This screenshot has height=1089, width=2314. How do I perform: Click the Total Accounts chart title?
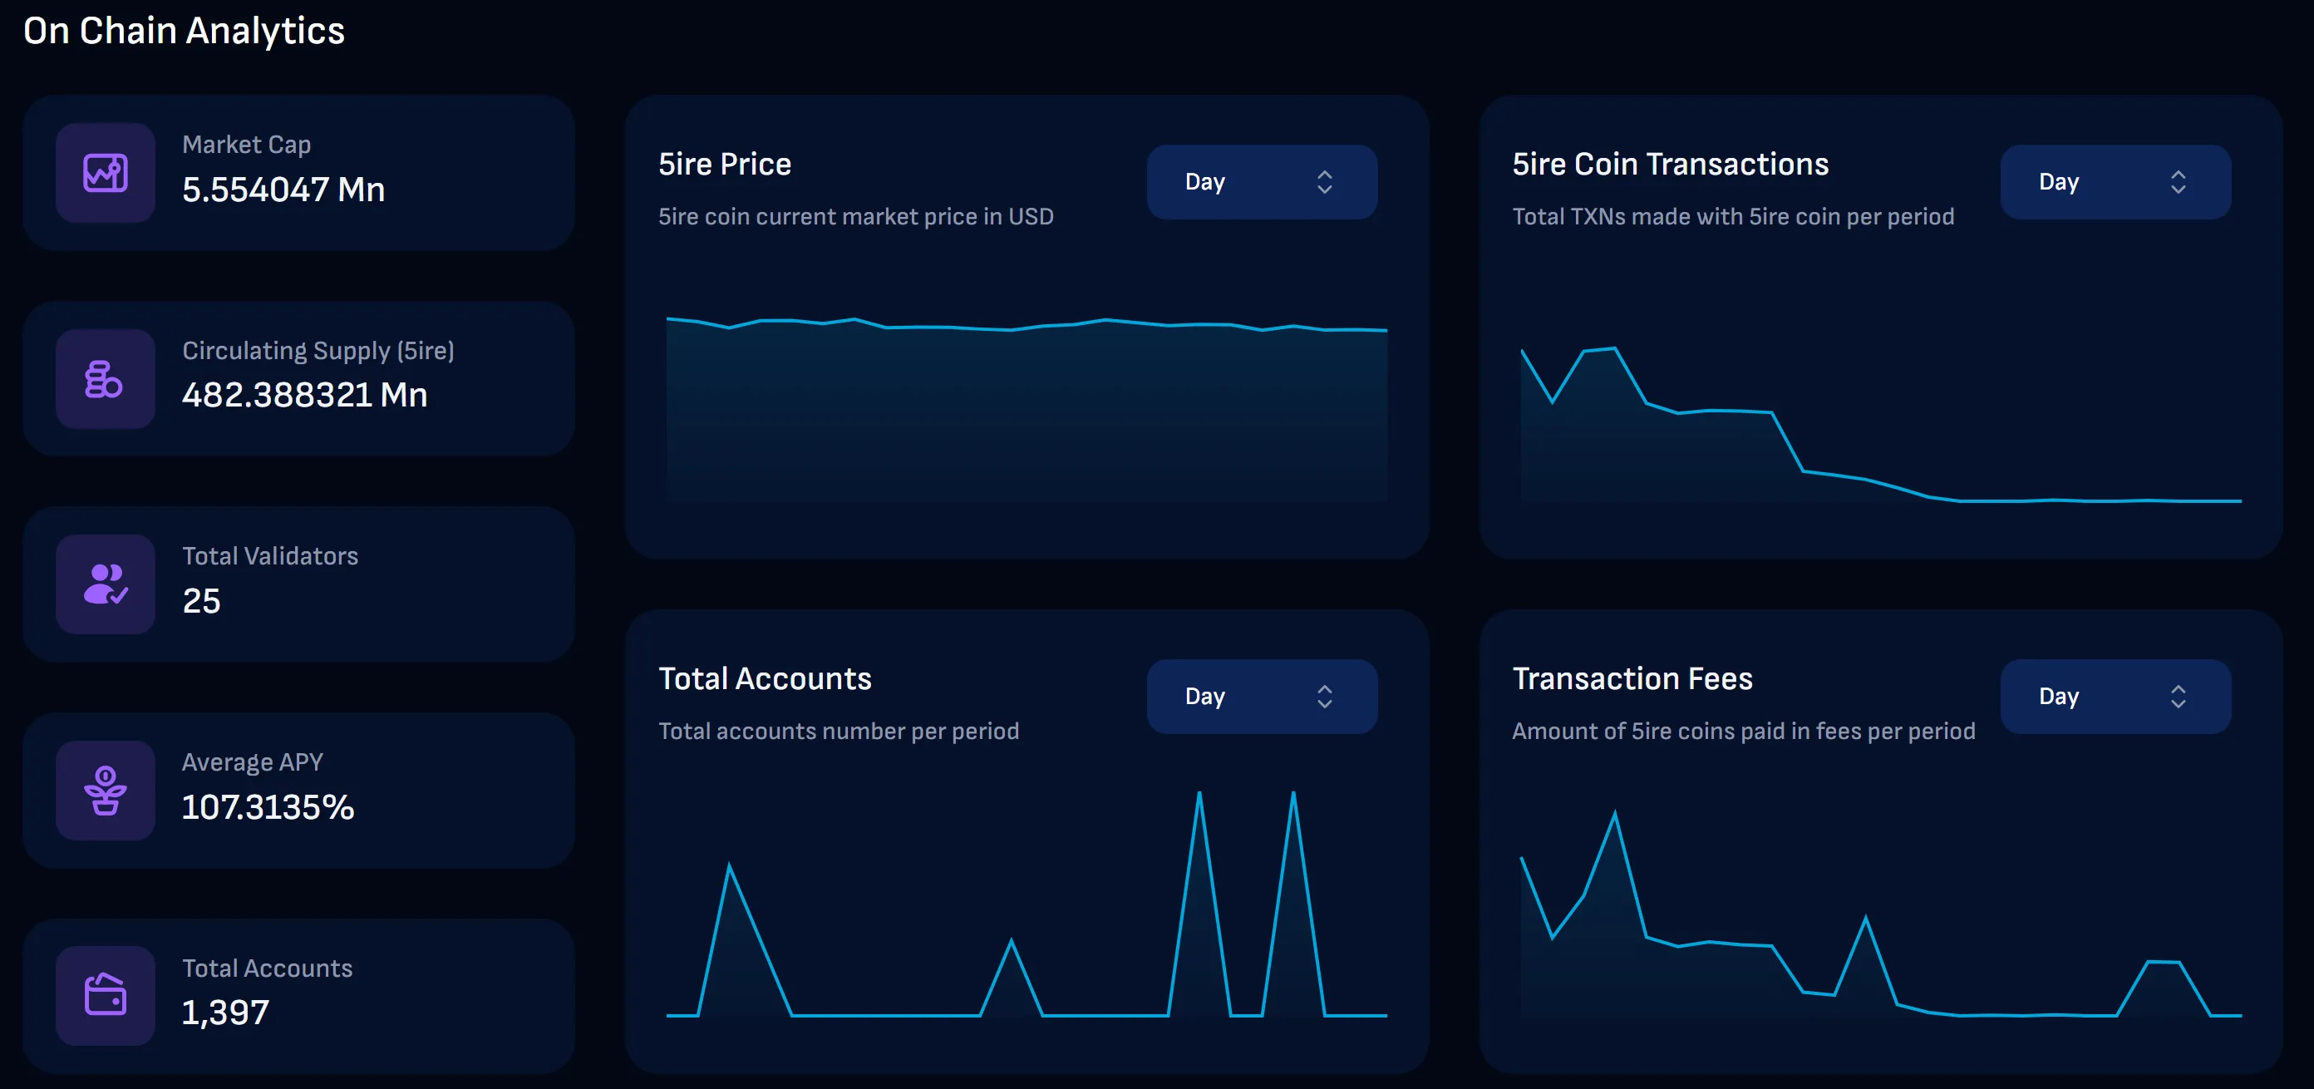[766, 678]
